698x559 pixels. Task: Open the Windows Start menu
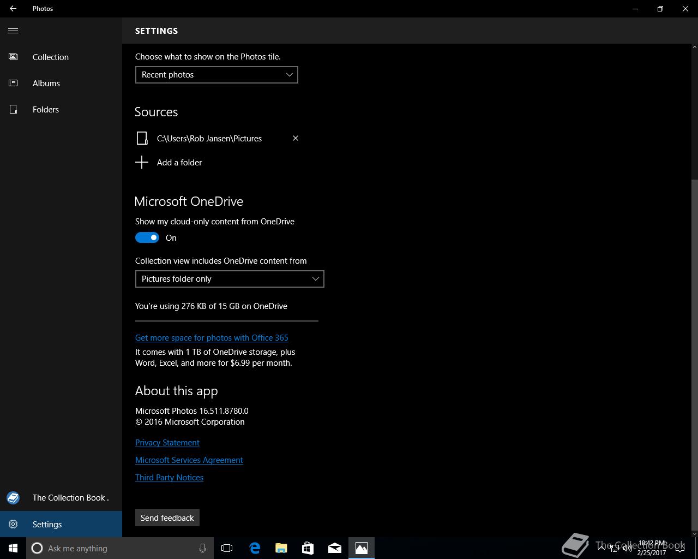13,548
